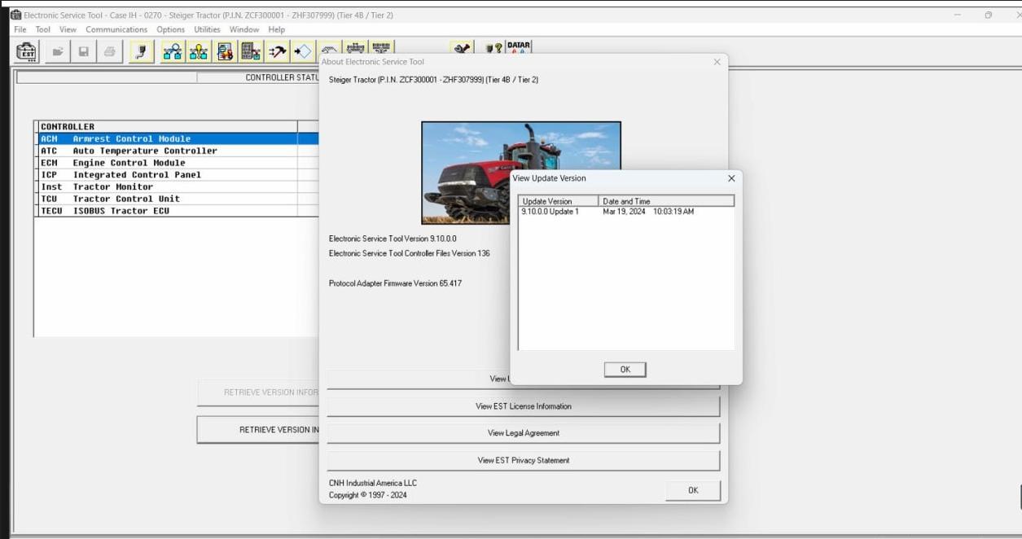Click the greyed-out print toolbar icon
Screen dimensions: 1022x539
point(110,52)
